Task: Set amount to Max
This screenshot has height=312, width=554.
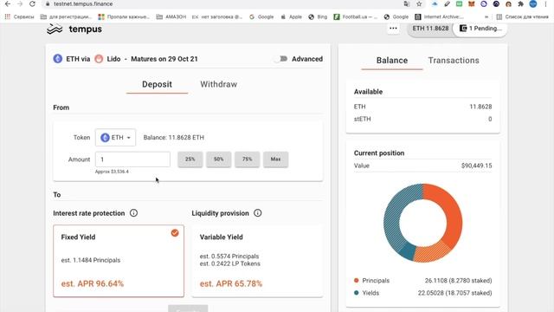Action: 275,159
